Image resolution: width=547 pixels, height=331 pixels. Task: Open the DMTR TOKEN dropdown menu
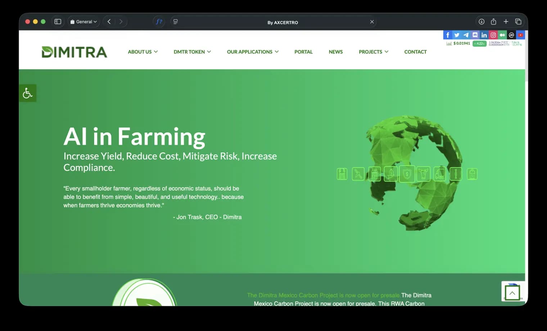tap(192, 52)
